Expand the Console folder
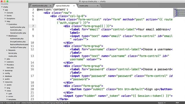Image resolution: width=185 pixels, height=104 pixels. tap(5, 13)
